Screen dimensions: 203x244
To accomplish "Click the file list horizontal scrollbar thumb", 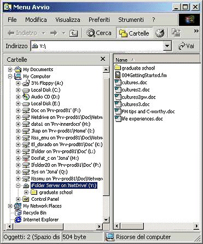I will (132, 226).
